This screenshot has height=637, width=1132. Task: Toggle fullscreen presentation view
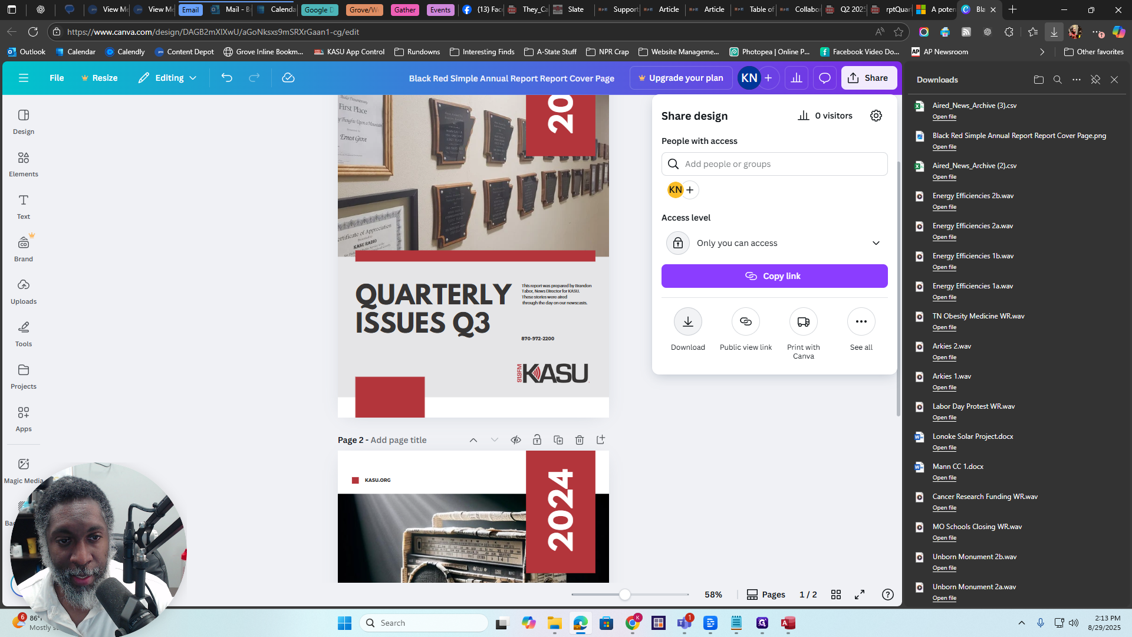(860, 595)
